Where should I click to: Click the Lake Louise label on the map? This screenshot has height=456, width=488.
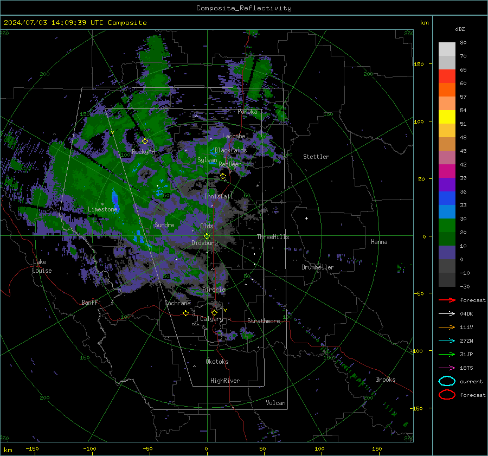(42, 266)
